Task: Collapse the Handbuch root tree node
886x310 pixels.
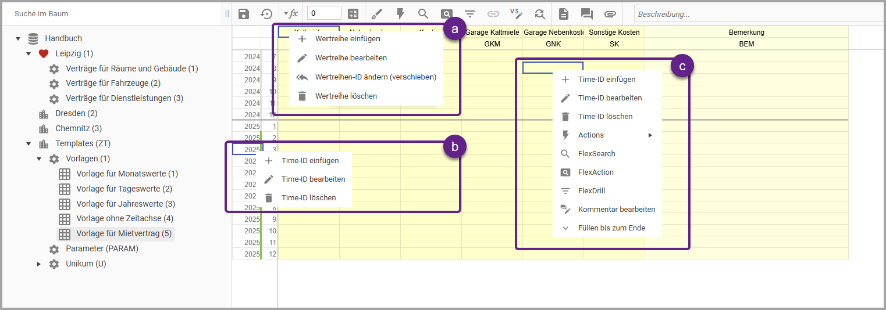Action: coord(18,39)
